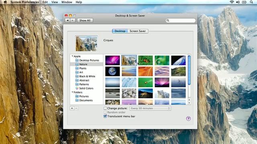Open the Every 30 minutes dropdown
257x144 pixels.
[150, 108]
